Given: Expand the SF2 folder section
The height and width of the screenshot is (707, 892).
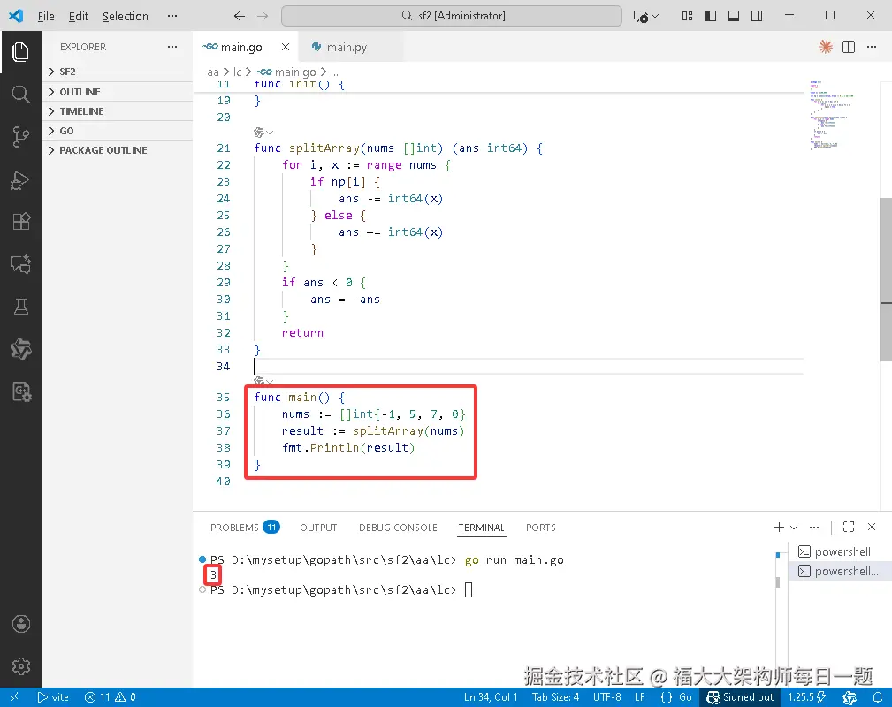Looking at the screenshot, I should [x=118, y=72].
